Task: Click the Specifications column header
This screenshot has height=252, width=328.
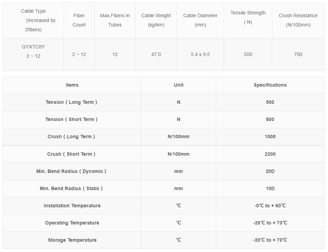Action: 270,85
